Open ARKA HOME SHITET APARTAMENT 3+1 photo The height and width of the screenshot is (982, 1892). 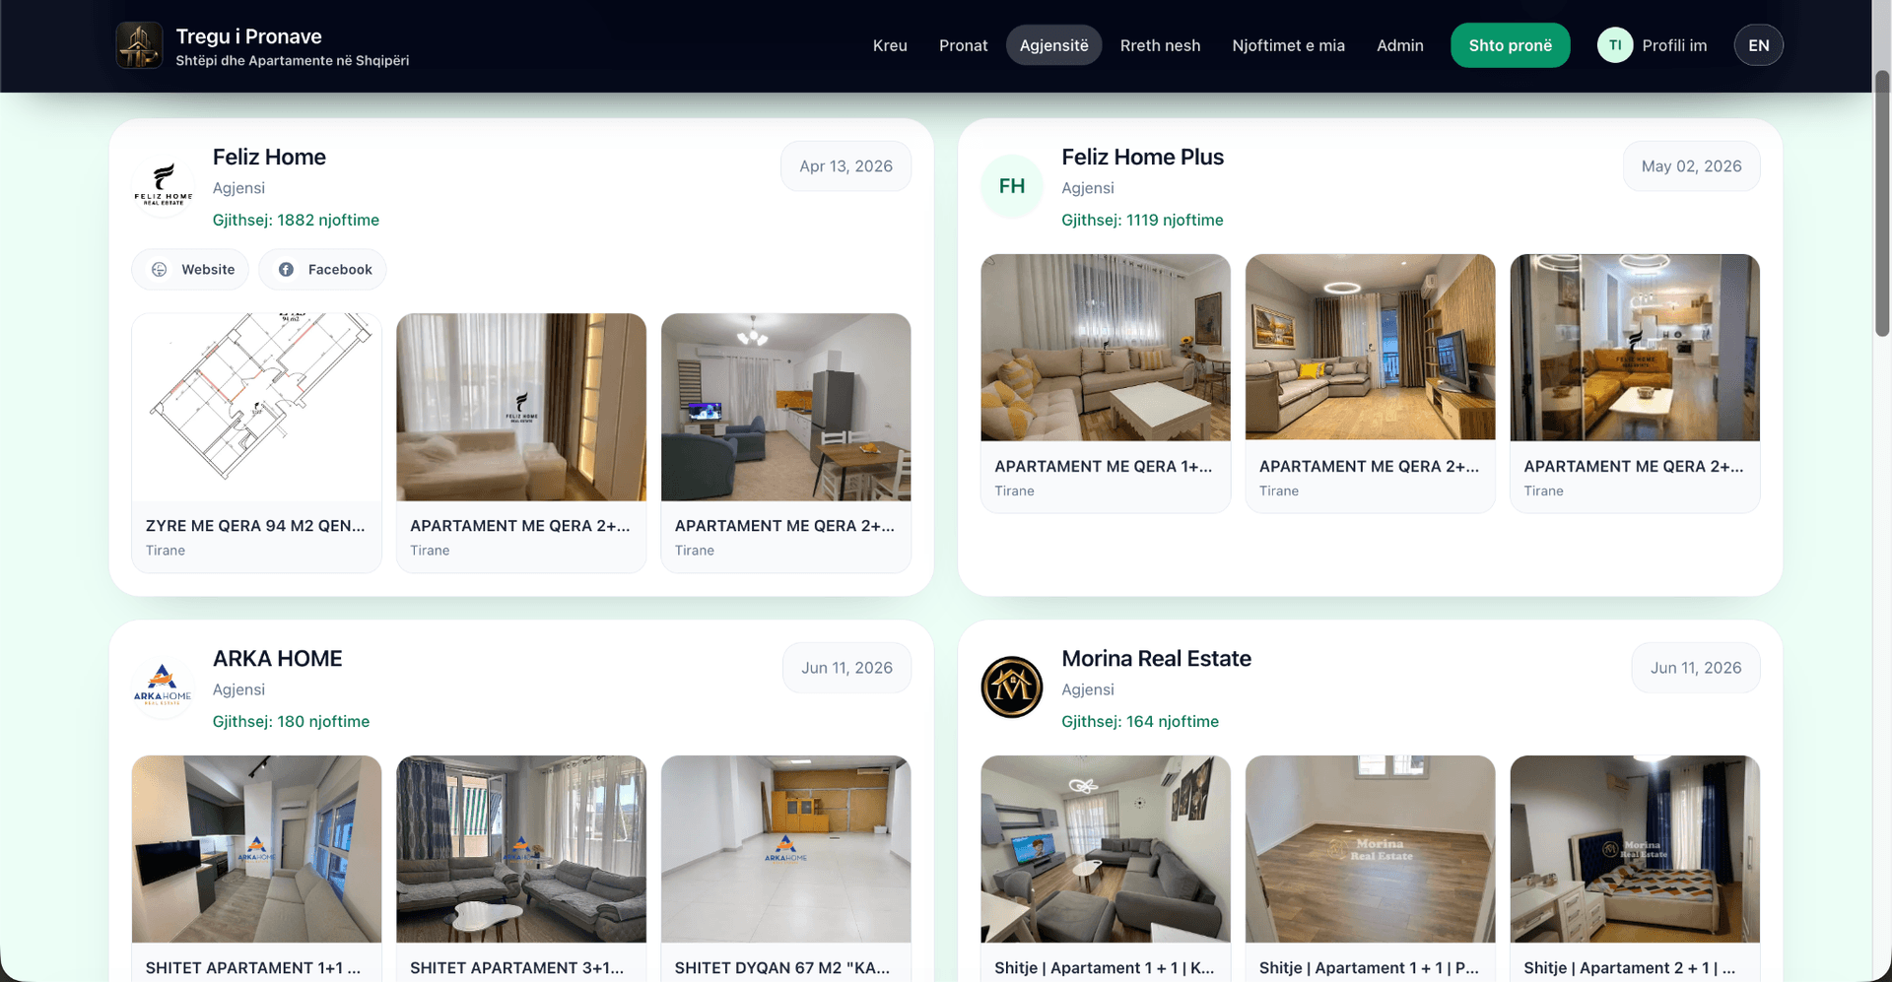click(521, 849)
